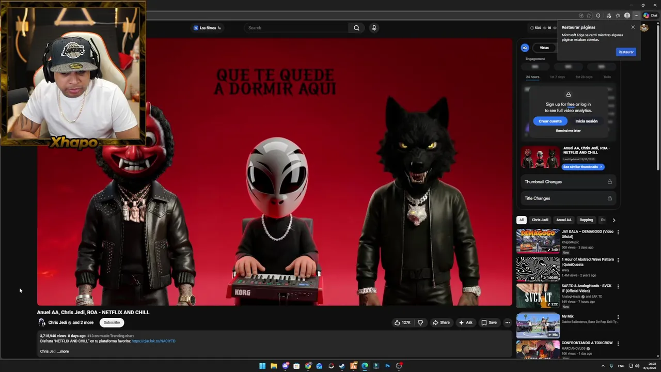Select the Rapping filter chip
This screenshot has width=661, height=372.
coord(586,220)
